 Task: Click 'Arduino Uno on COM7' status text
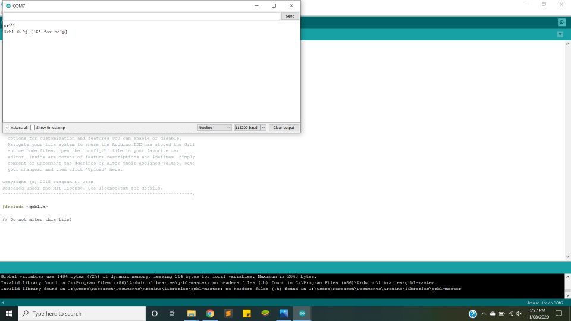point(545,303)
